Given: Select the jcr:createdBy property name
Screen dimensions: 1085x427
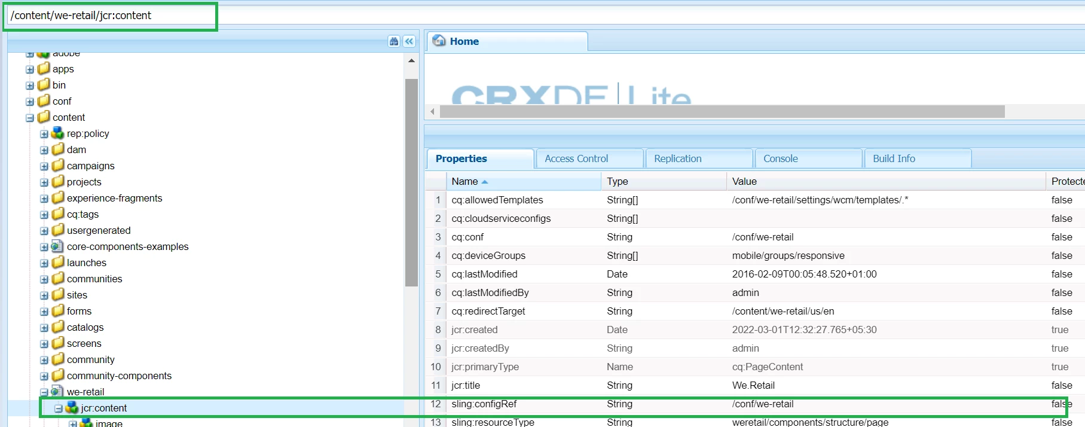Looking at the screenshot, I should point(481,348).
